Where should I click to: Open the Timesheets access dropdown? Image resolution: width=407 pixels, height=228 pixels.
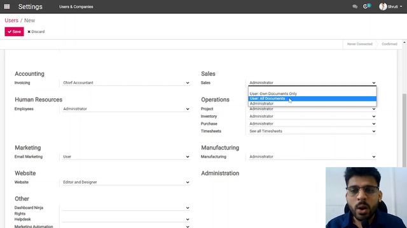pos(312,131)
